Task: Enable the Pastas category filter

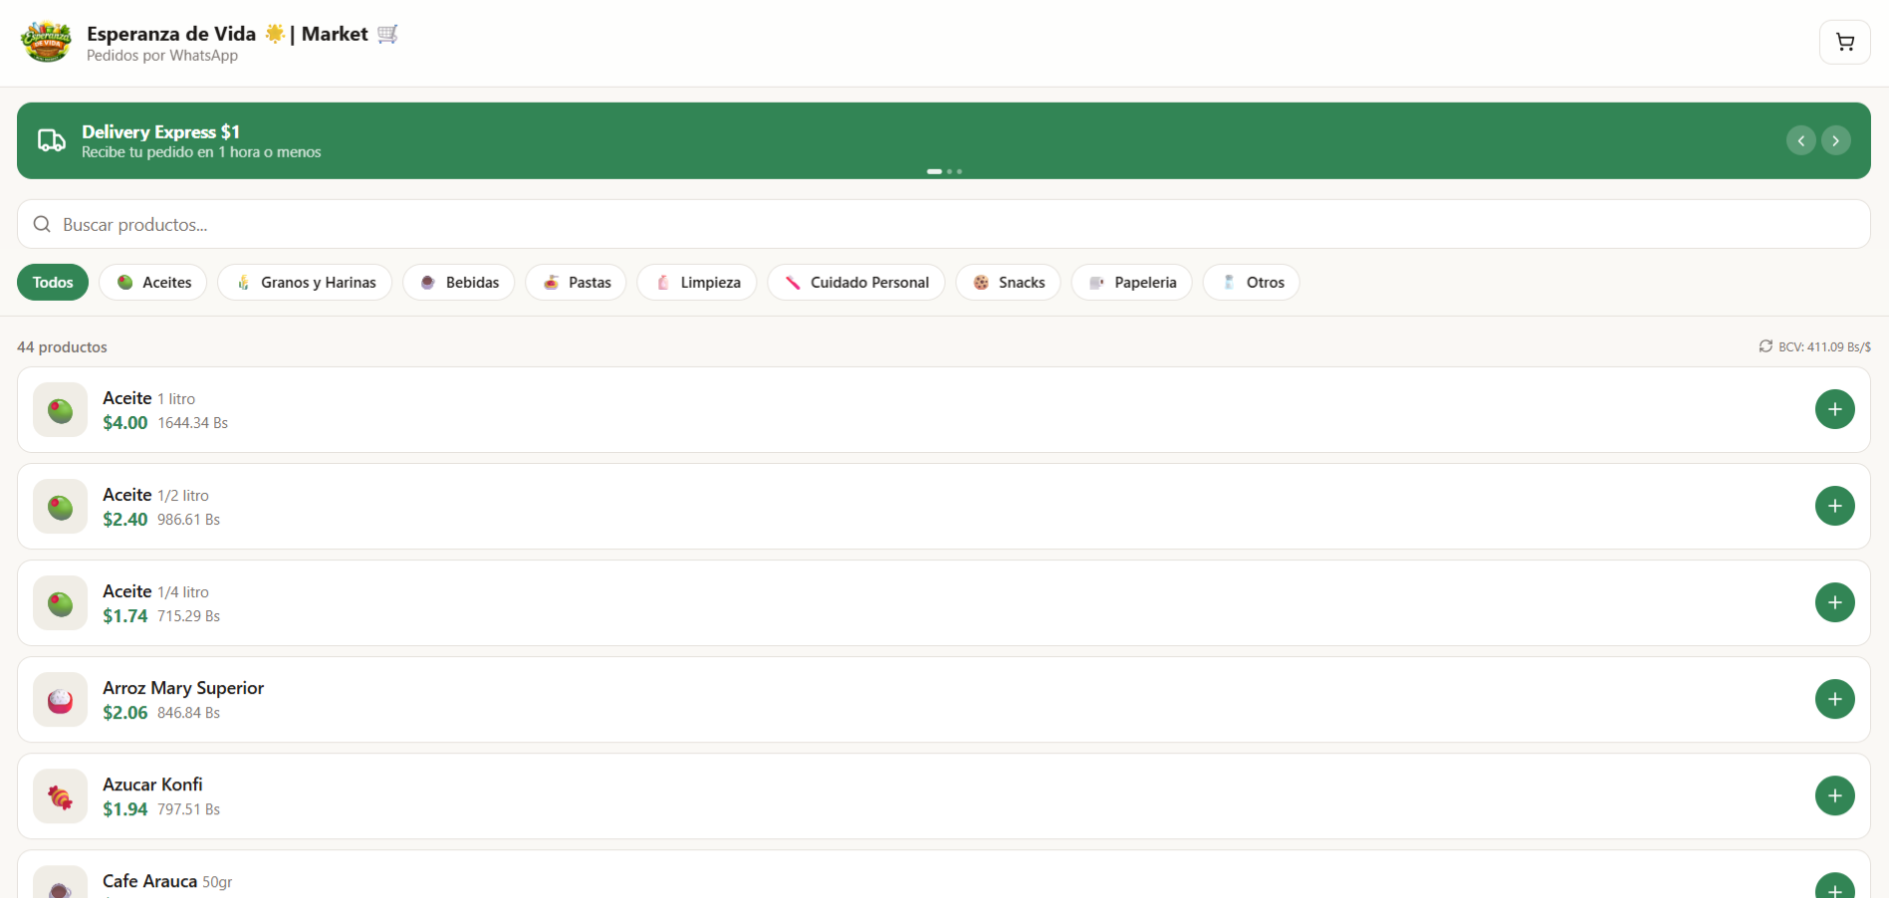Action: [x=576, y=282]
